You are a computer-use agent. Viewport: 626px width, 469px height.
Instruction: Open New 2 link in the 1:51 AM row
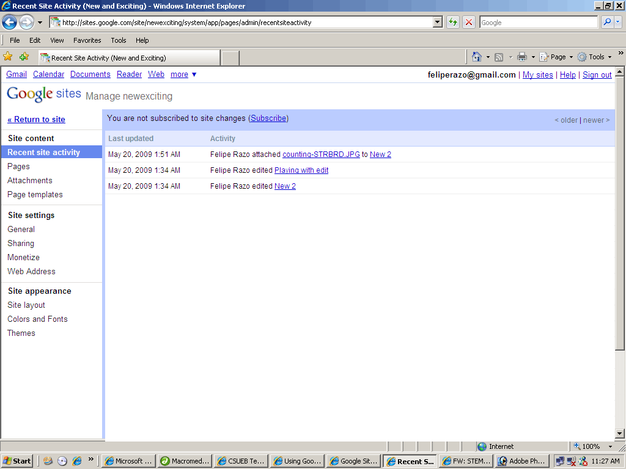pyautogui.click(x=380, y=155)
